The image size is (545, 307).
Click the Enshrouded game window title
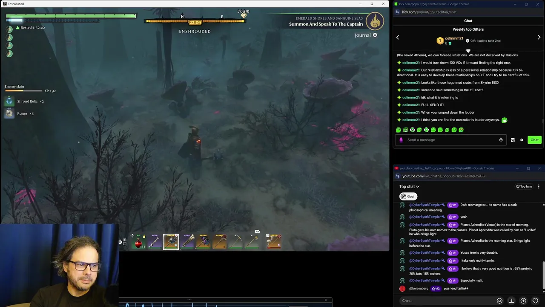coord(16,4)
